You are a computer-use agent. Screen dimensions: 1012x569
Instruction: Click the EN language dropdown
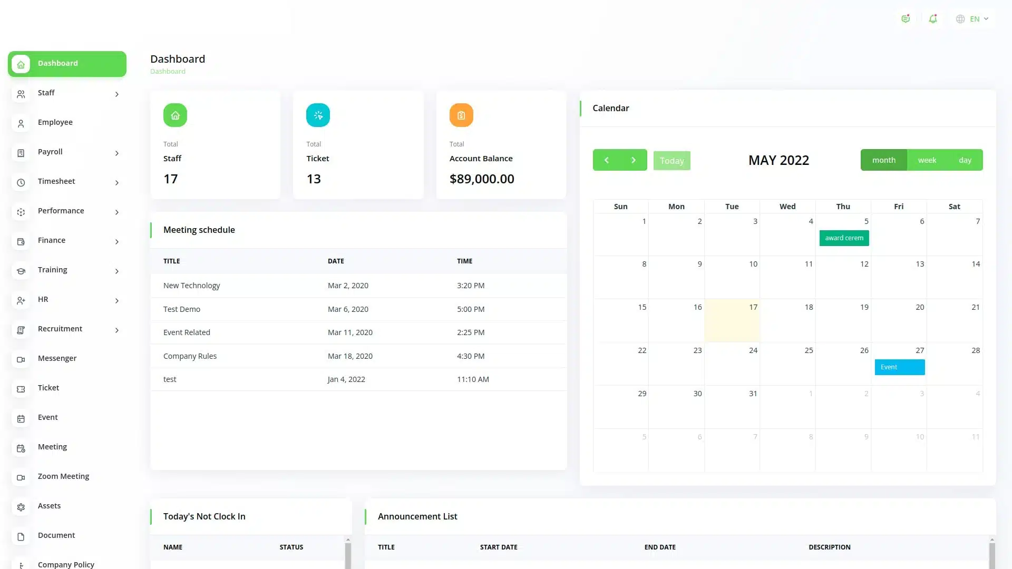tap(974, 19)
